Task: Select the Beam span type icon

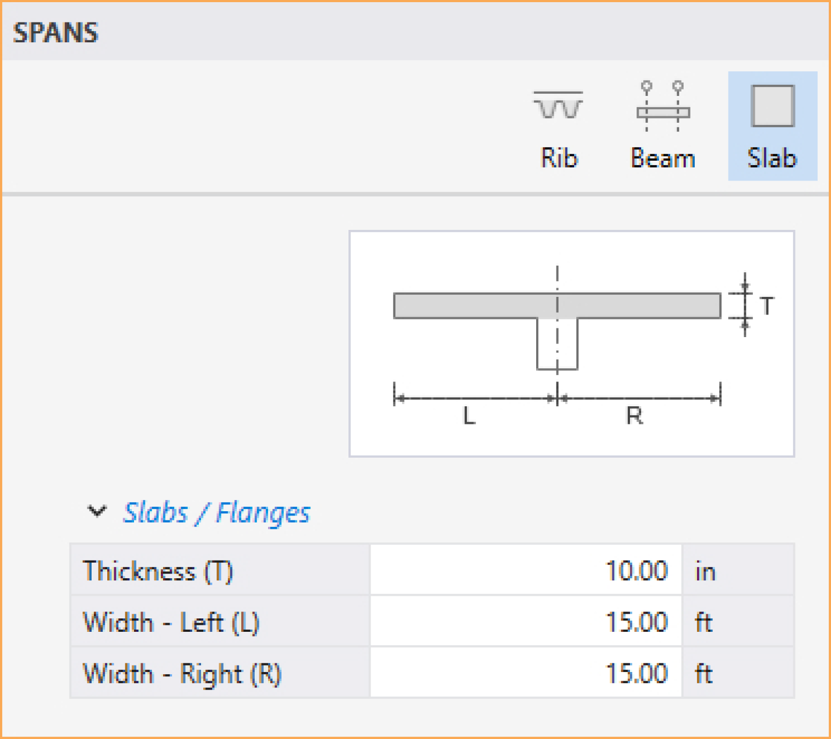Action: (663, 107)
